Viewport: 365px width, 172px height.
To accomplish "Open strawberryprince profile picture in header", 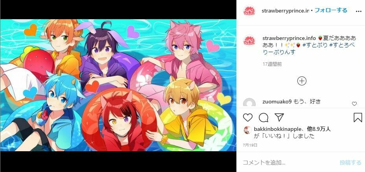I will coord(249,11).
